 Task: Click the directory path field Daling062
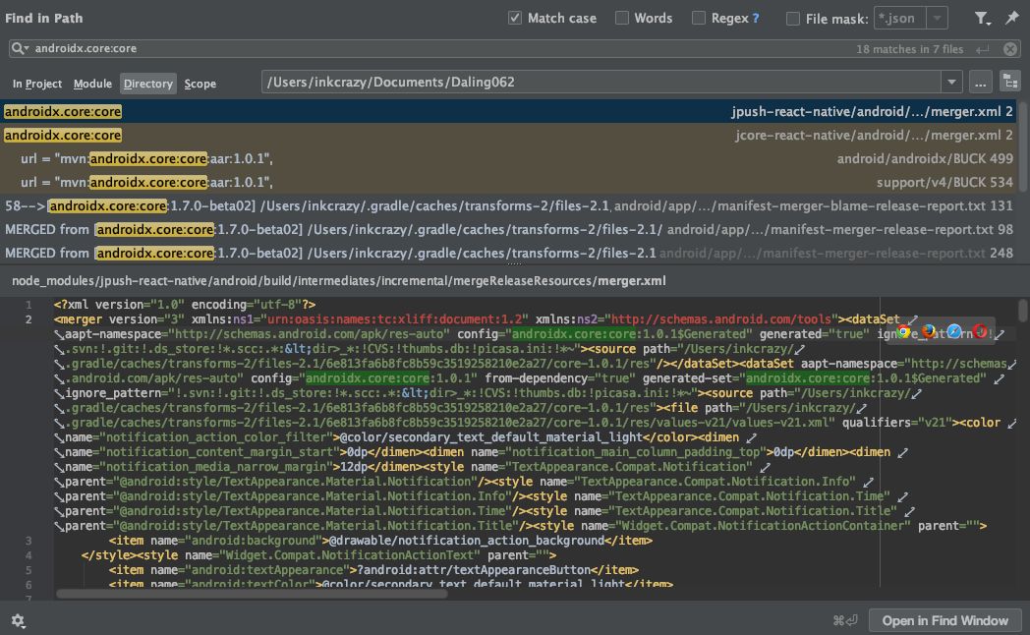601,83
